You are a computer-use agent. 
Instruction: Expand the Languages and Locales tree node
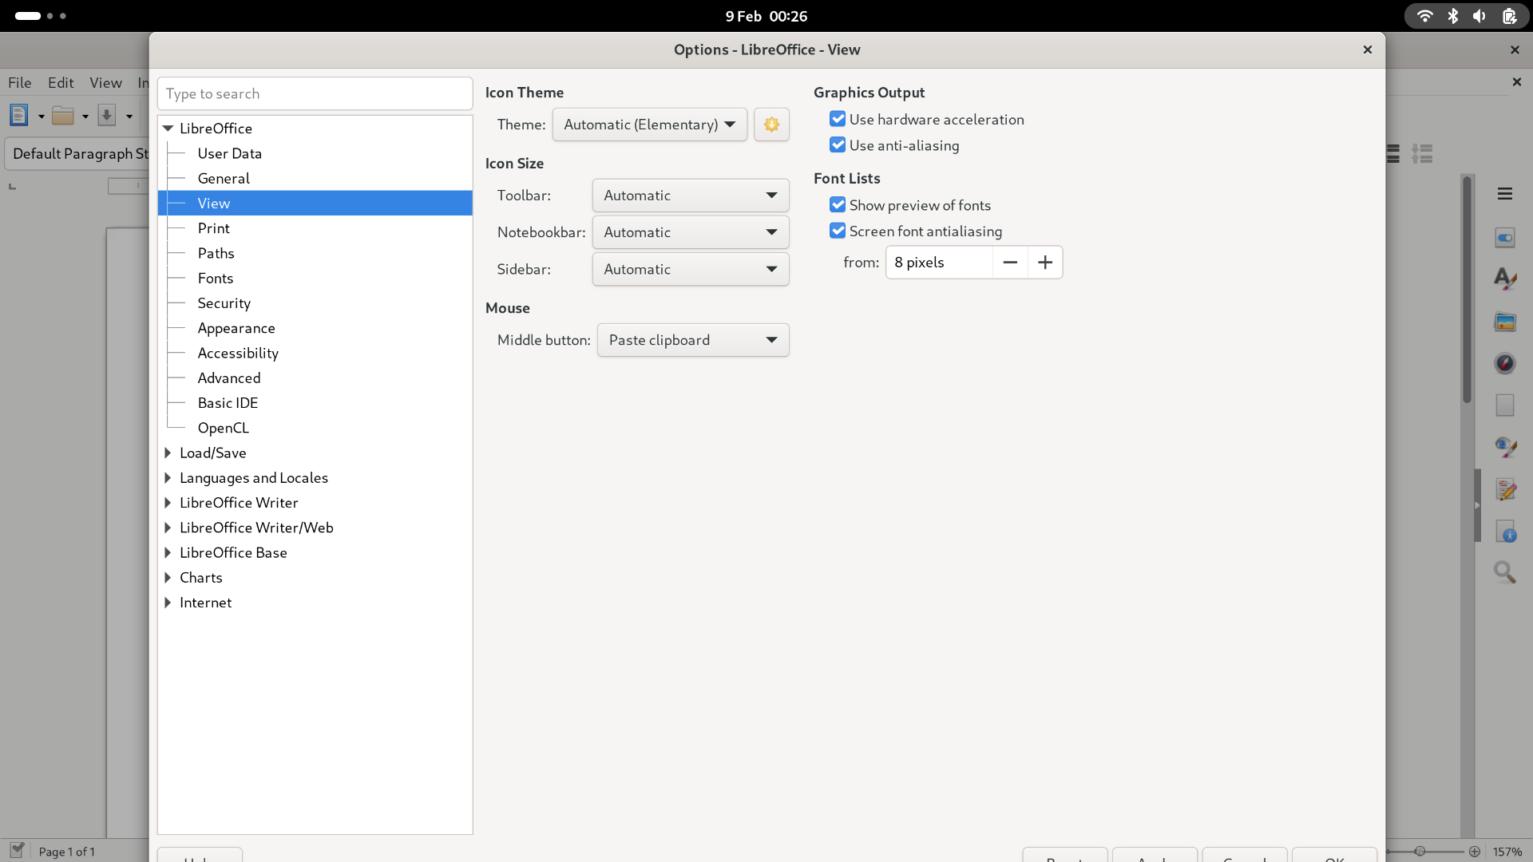click(x=168, y=478)
